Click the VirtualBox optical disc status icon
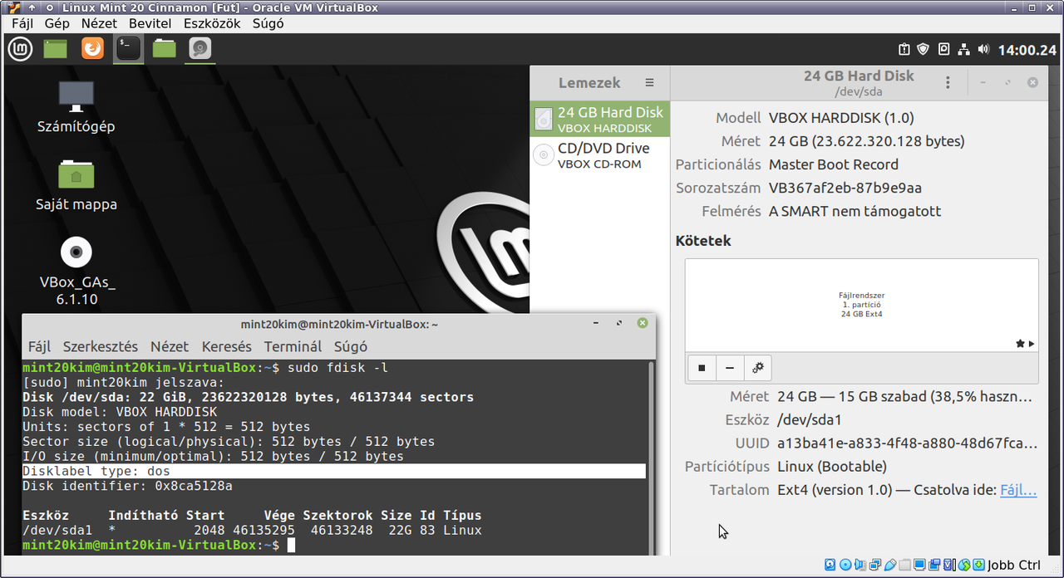 [x=845, y=565]
